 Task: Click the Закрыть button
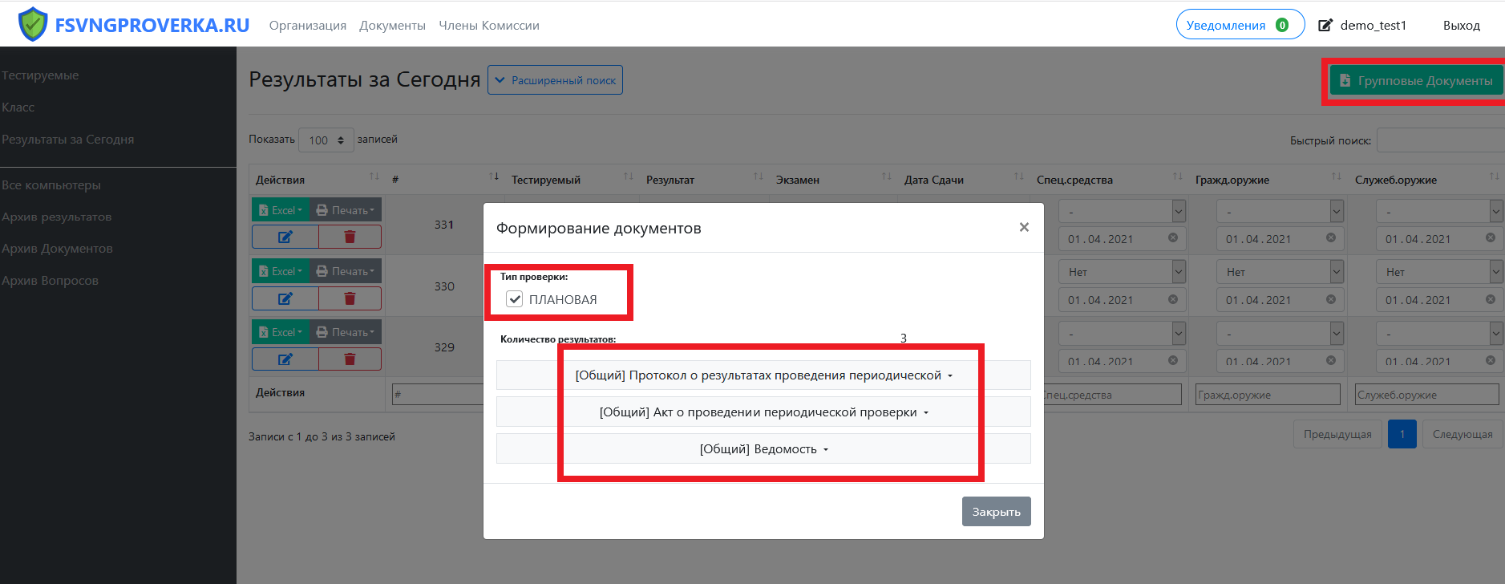point(997,512)
